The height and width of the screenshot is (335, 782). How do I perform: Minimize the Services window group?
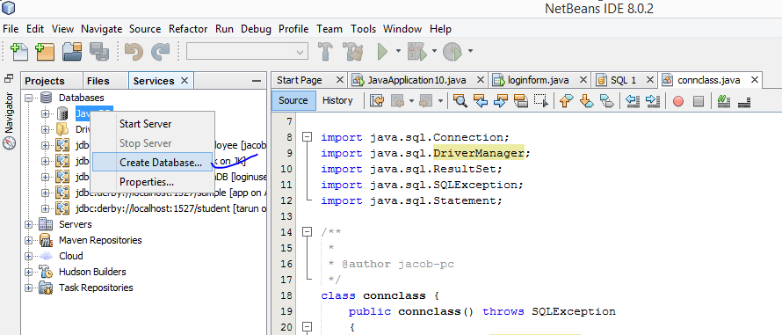[x=257, y=81]
